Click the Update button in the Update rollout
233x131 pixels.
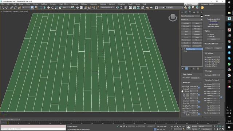[213, 39]
